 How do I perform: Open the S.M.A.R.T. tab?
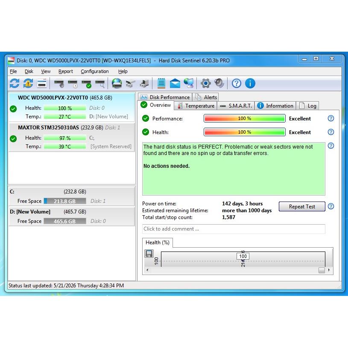236,106
